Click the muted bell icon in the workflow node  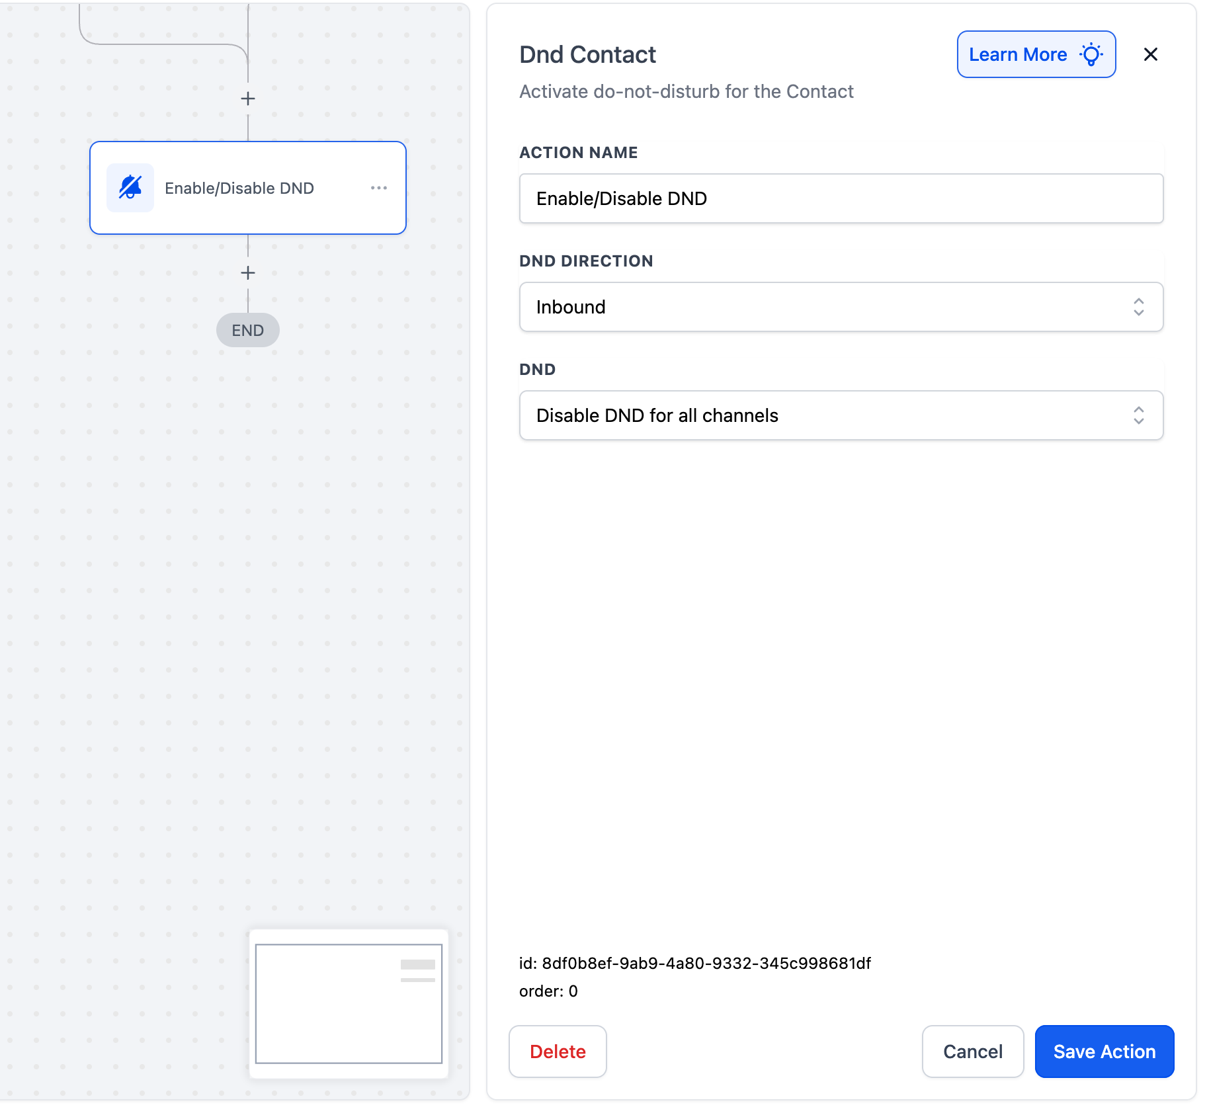coord(130,188)
